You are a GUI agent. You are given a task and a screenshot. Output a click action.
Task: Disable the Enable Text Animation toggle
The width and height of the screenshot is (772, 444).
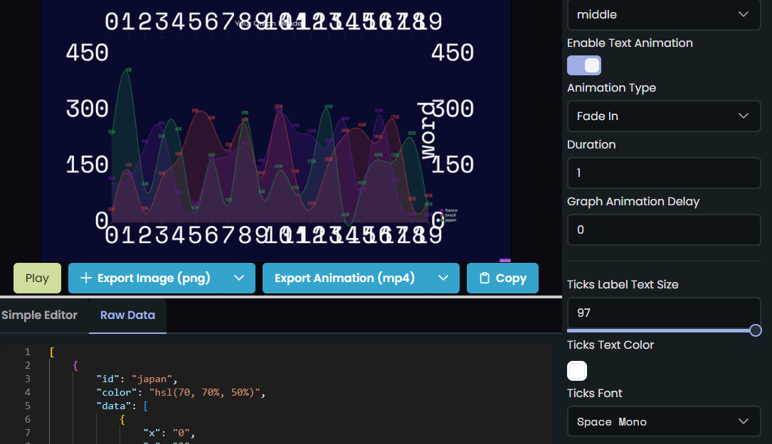click(583, 65)
